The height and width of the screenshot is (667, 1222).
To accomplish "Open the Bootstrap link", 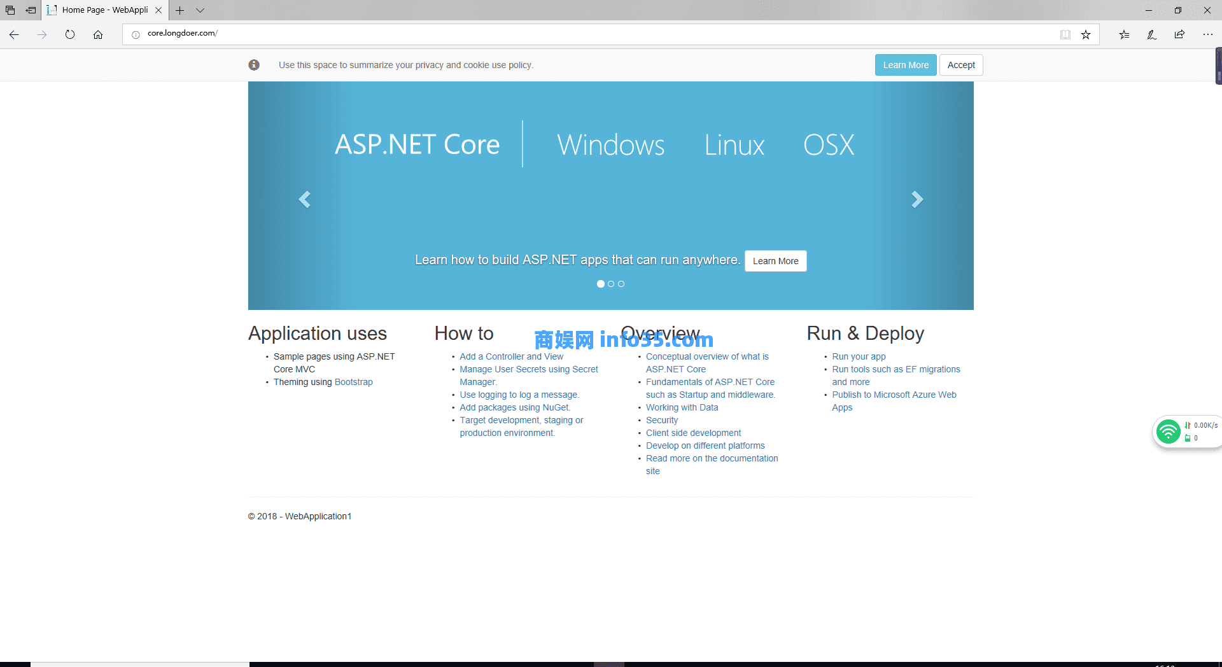I will 353,382.
